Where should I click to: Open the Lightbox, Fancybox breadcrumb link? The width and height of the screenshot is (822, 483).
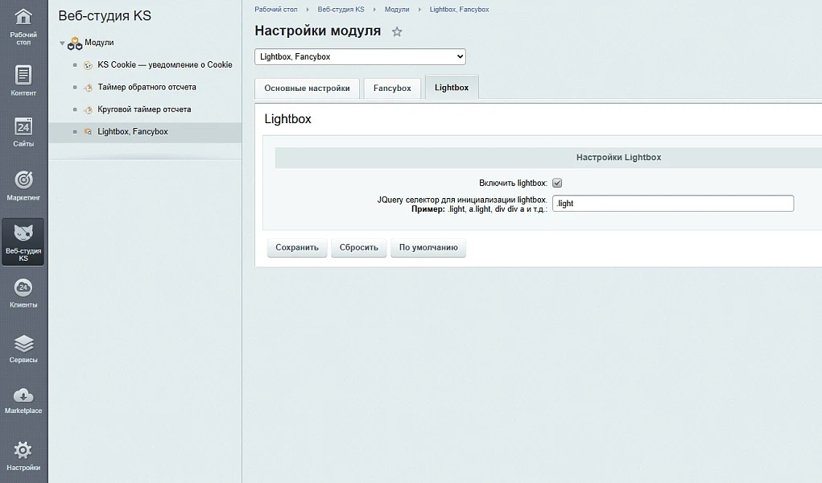(x=459, y=10)
